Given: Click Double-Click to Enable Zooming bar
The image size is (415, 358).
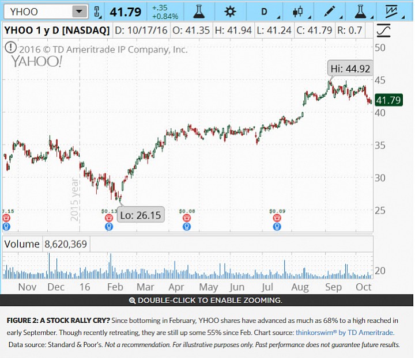Looking at the screenshot, I should (x=206, y=300).
